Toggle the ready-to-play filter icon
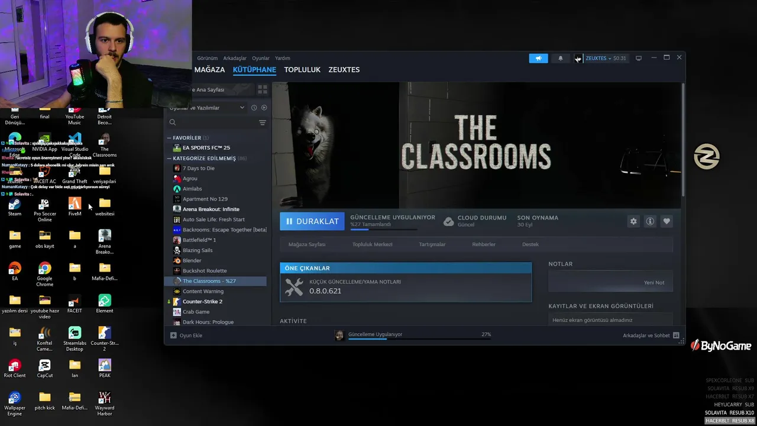Screen dimensions: 757x426 tap(264, 108)
